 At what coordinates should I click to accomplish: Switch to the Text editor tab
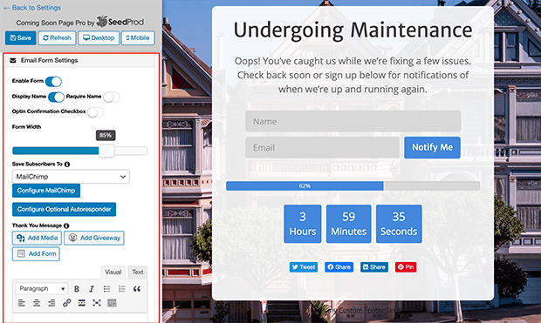(x=138, y=272)
